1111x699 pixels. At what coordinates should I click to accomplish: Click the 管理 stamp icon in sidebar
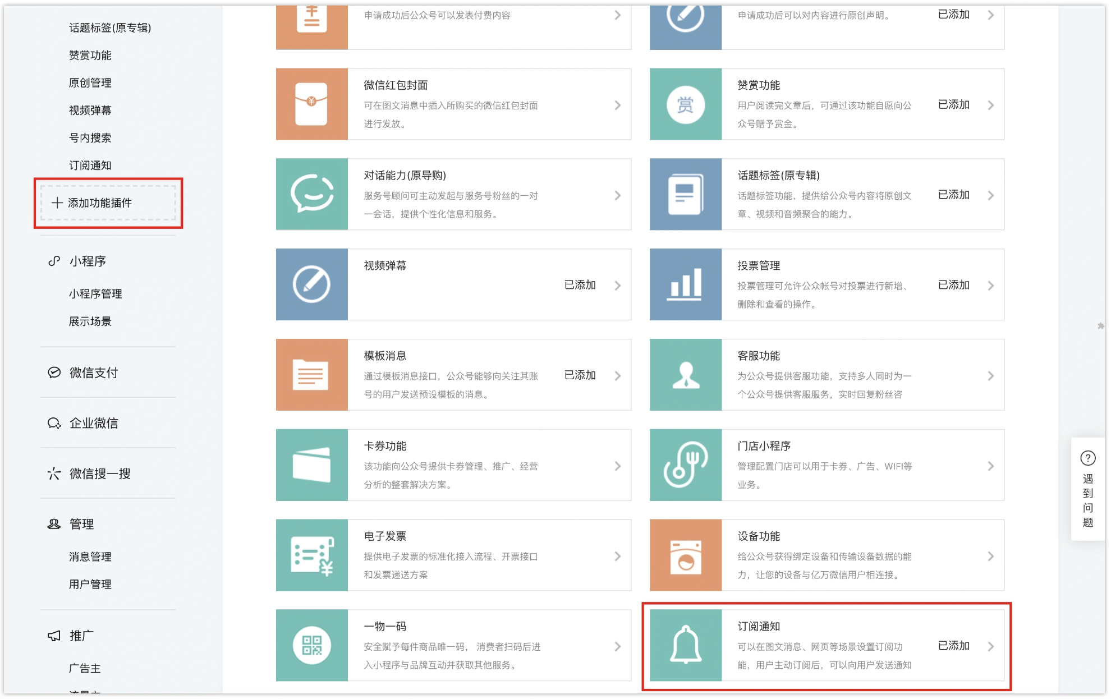54,524
